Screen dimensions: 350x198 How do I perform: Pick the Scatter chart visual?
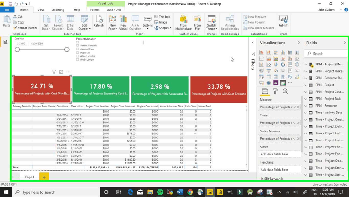[268, 64]
